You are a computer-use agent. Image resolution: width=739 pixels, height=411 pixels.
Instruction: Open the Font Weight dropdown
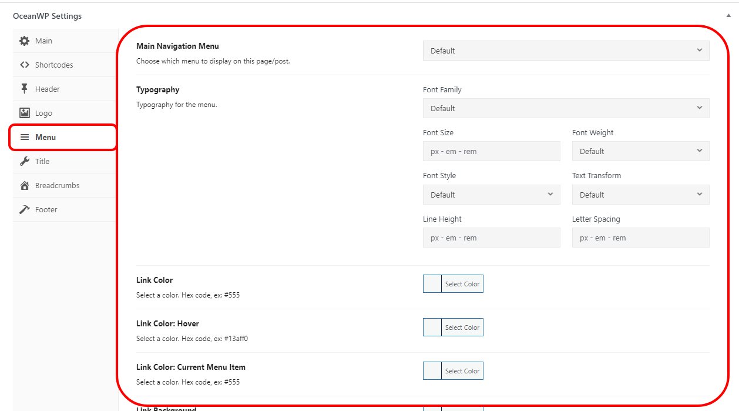pyautogui.click(x=640, y=151)
